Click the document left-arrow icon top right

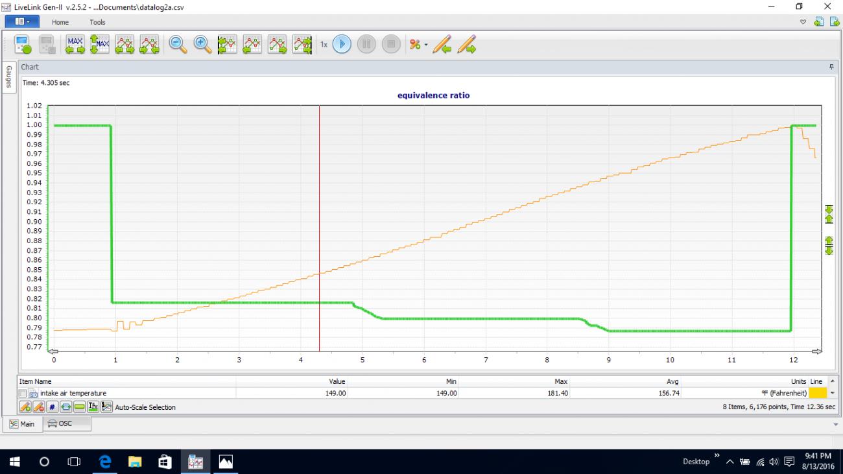tap(818, 22)
